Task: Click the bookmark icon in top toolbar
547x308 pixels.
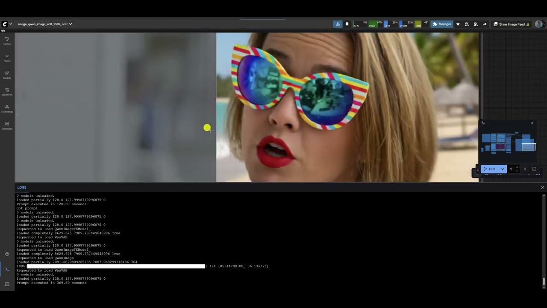Action: [347, 24]
